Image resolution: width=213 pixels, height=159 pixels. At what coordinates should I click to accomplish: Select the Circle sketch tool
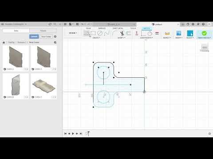coord(100,33)
